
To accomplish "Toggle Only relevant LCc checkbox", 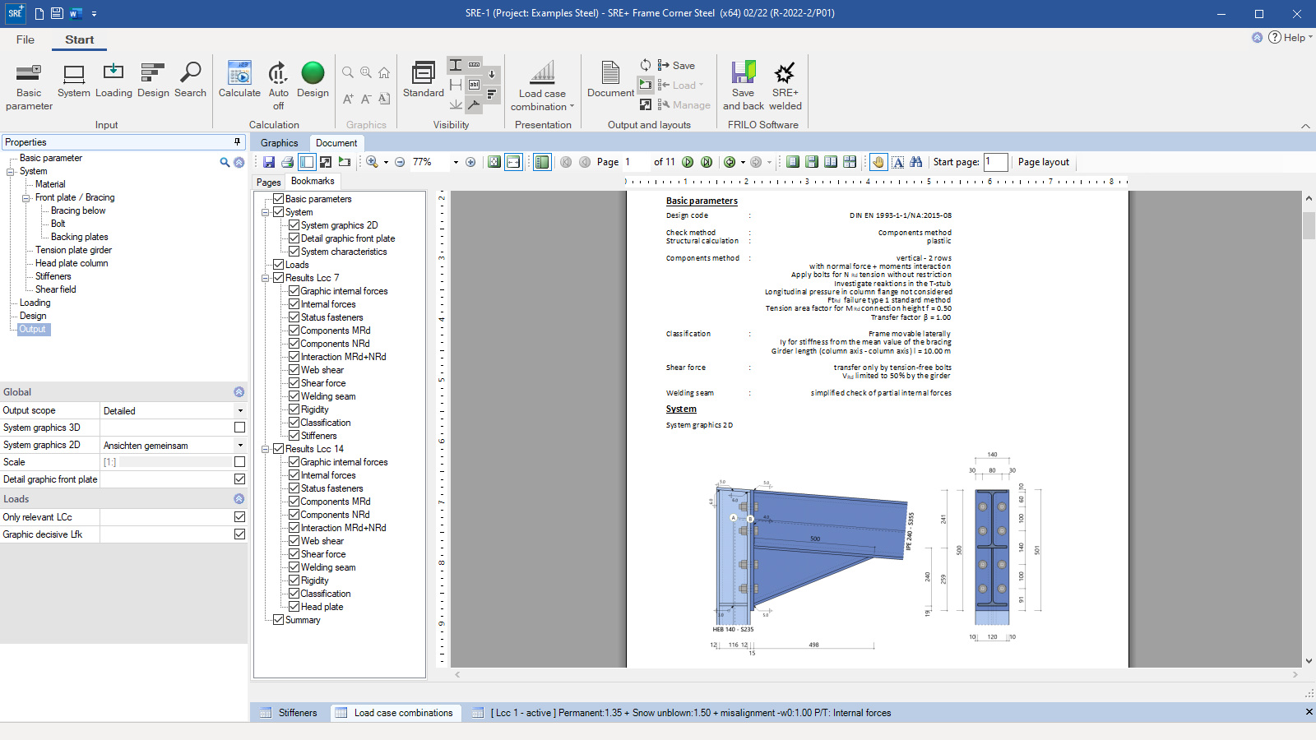I will coord(239,517).
